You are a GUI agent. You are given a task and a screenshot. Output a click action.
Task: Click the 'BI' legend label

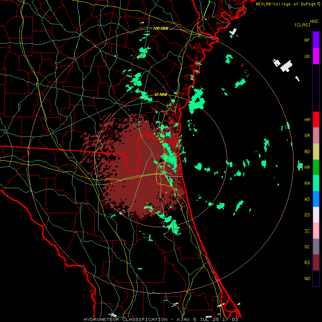307,263
